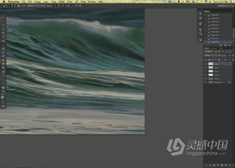Image resolution: width=235 pixels, height=168 pixels.
Task: Select the Eyedropper tool
Action: 3,37
